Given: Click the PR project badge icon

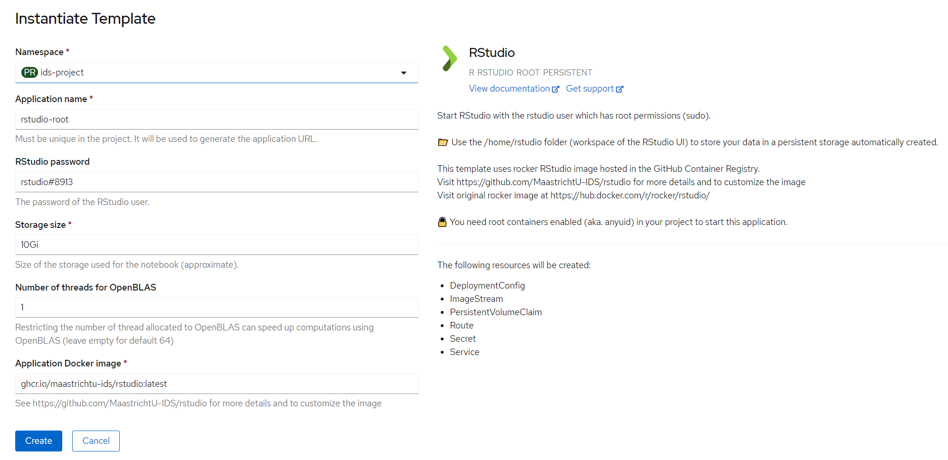Looking at the screenshot, I should point(29,72).
